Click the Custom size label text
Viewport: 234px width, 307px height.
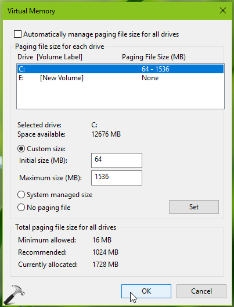coord(46,149)
